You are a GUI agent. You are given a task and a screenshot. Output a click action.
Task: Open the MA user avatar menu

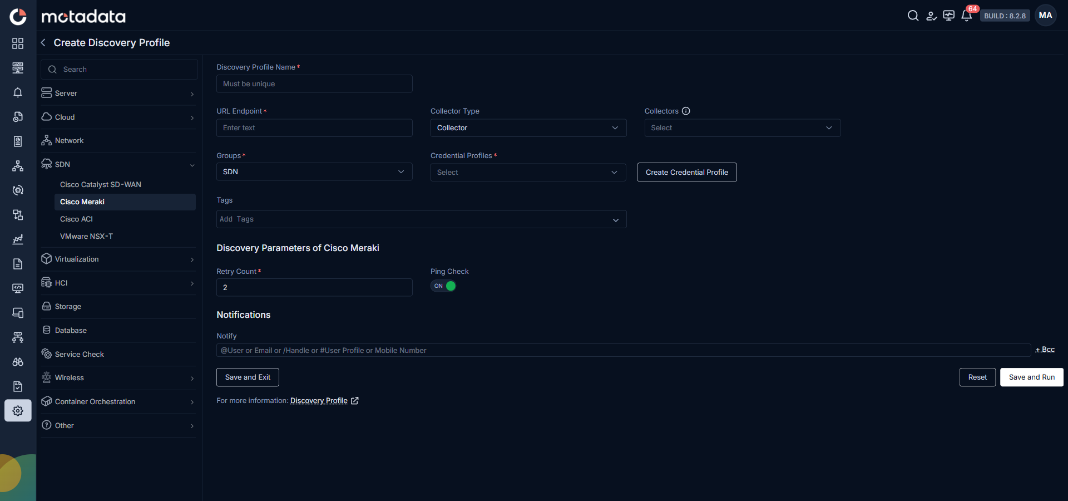tap(1045, 16)
